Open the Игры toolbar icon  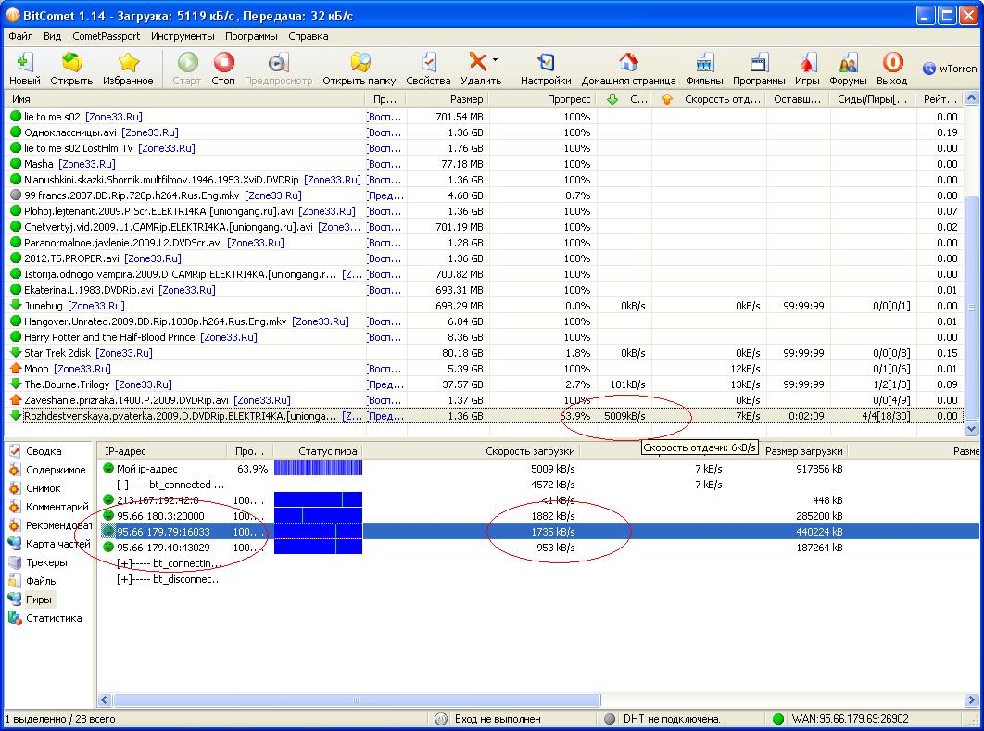click(807, 69)
